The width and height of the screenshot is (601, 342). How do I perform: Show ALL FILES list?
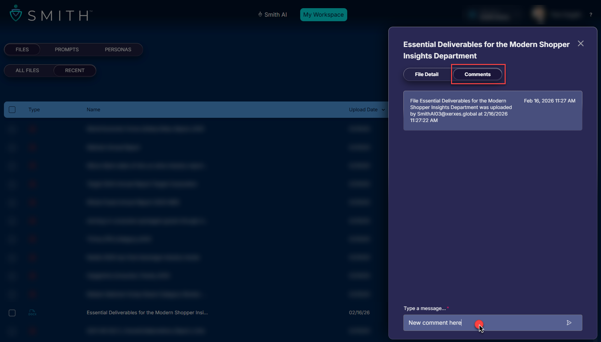27,70
